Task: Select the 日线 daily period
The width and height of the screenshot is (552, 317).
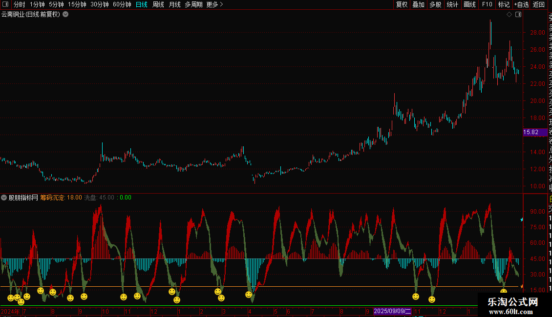Action: (x=142, y=4)
